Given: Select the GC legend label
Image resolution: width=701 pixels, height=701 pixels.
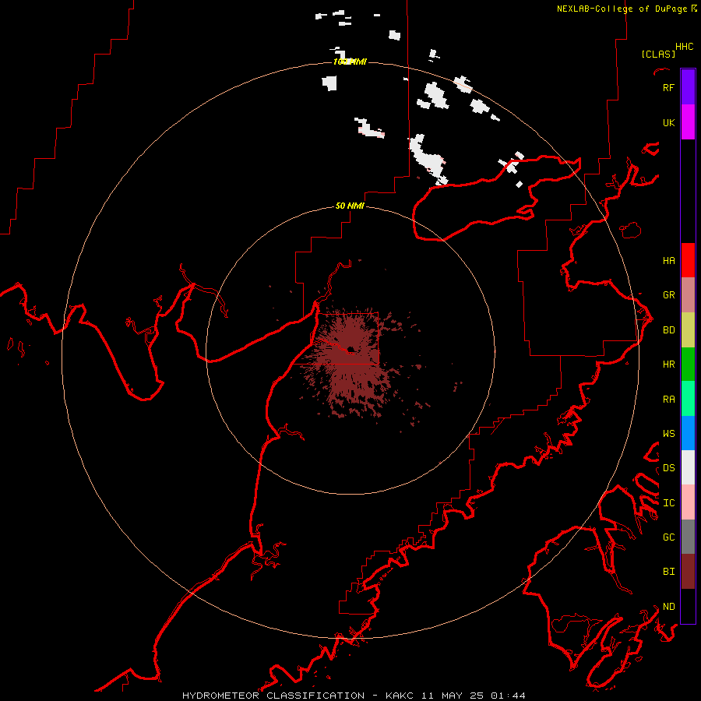Looking at the screenshot, I should (668, 537).
